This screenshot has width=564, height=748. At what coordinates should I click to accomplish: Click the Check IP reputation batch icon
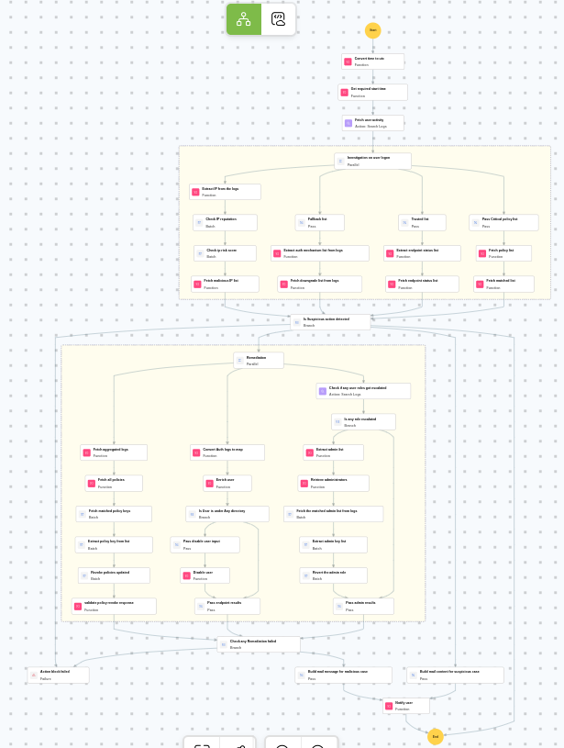199,223
